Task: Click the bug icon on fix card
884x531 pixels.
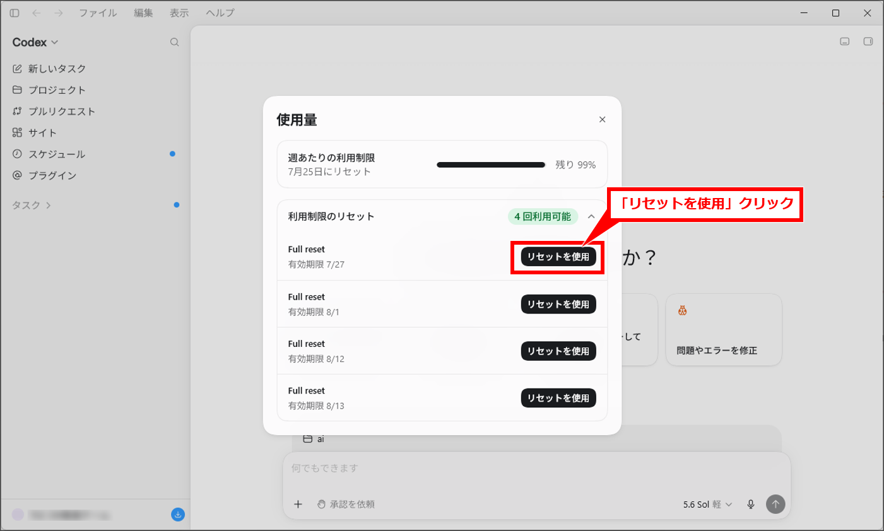Action: 682,310
